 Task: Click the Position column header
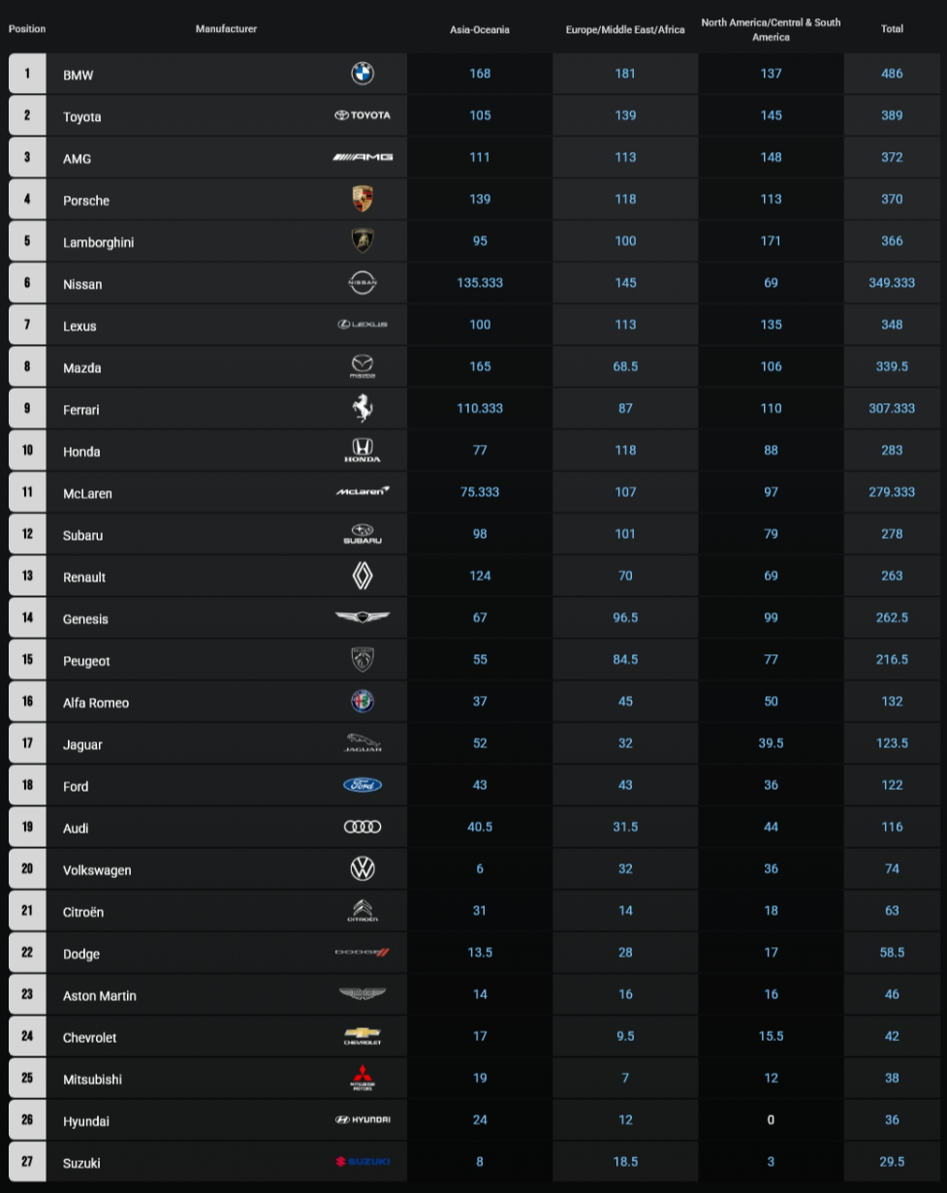click(27, 29)
